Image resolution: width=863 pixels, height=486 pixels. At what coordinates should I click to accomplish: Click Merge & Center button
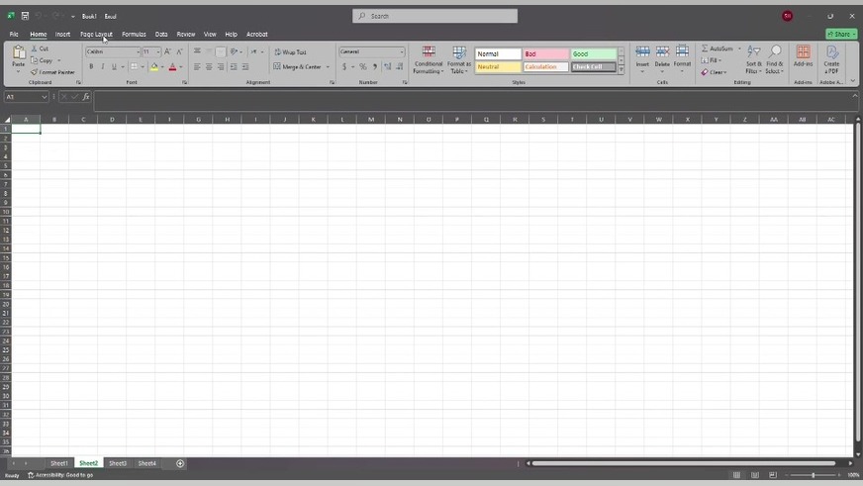point(297,66)
